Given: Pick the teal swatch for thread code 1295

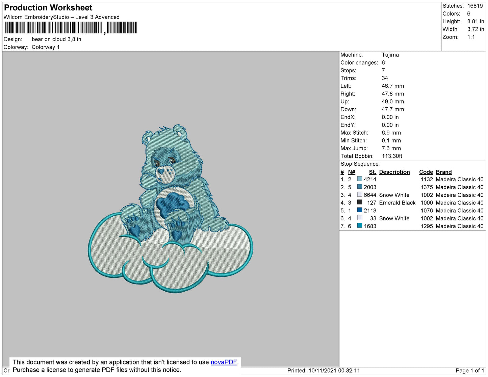Looking at the screenshot, I should (360, 226).
